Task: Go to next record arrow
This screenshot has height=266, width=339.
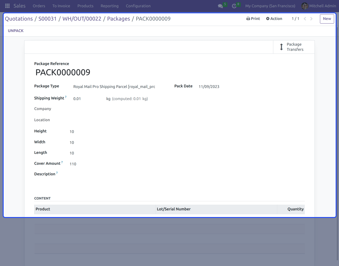Action: point(311,19)
